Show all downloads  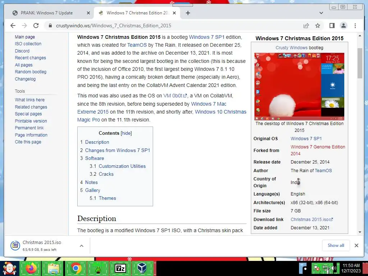click(336, 245)
